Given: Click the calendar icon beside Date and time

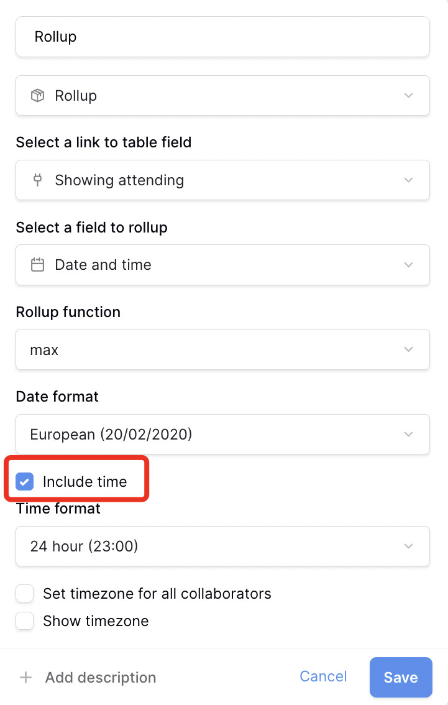Looking at the screenshot, I should (x=37, y=265).
